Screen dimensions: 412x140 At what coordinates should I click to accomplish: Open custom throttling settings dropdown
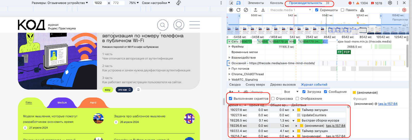point(156,3)
